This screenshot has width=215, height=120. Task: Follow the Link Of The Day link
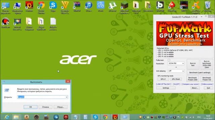[x=164, y=84]
